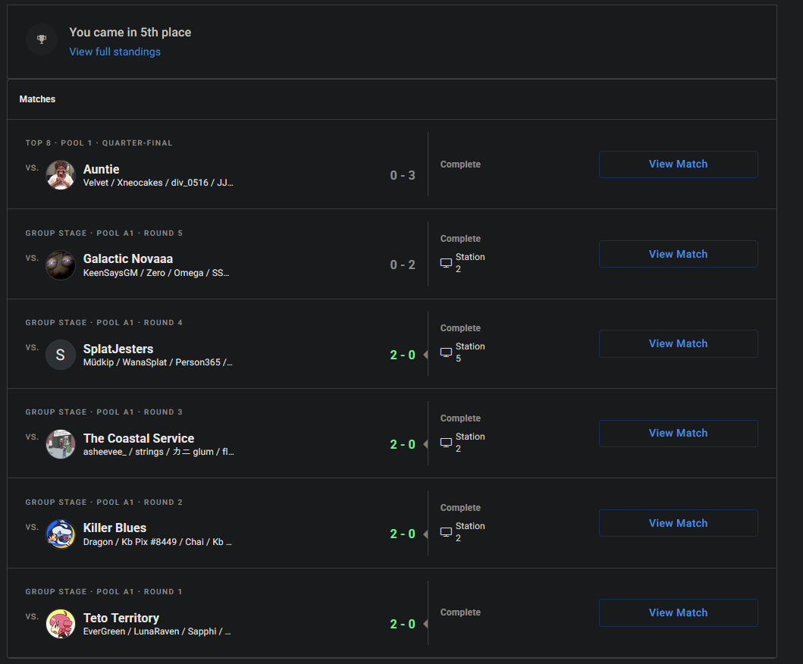Click the trophy icon beside placement text
This screenshot has width=803, height=664.
42,39
